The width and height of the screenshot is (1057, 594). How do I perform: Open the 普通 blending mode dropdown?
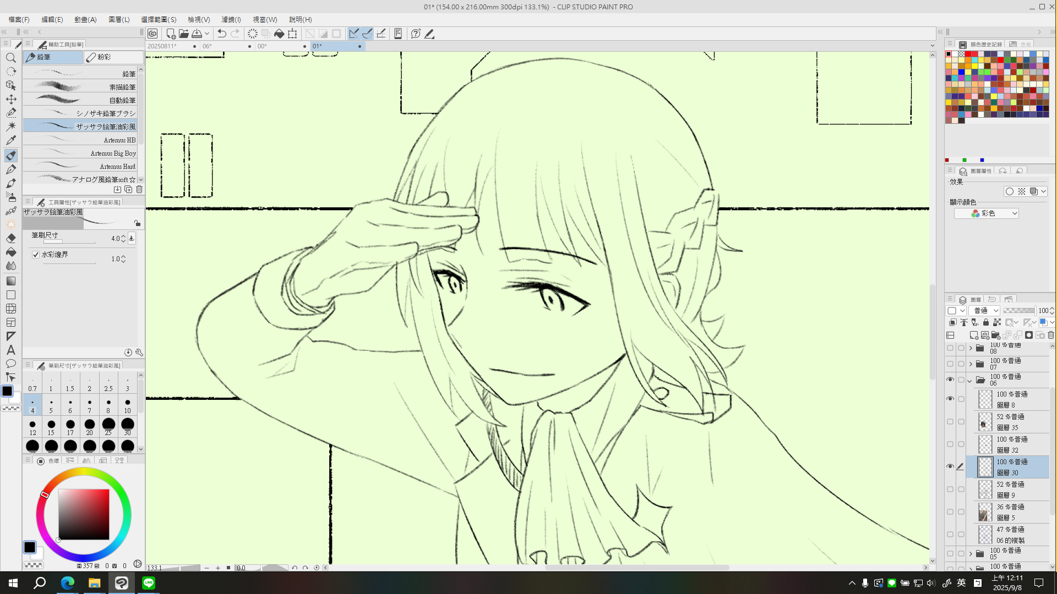tap(985, 311)
